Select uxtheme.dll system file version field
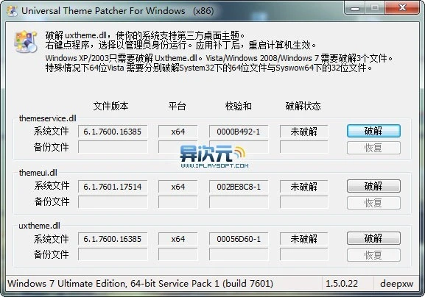This screenshot has height=297, width=425. click(x=113, y=239)
